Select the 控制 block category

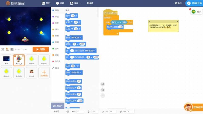pyautogui.click(x=56, y=36)
